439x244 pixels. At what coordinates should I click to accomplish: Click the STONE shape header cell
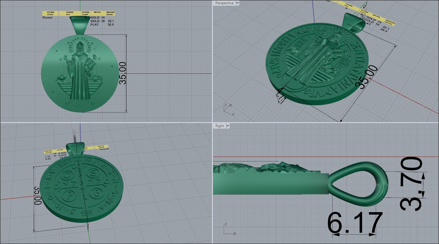[x=50, y=13]
